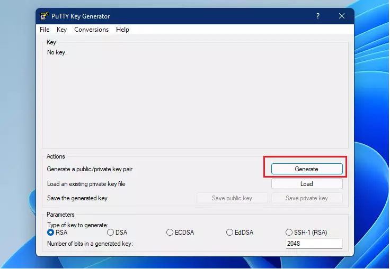Viewport: 390px width, 269px height.
Task: Open the Help menu
Action: (122, 30)
